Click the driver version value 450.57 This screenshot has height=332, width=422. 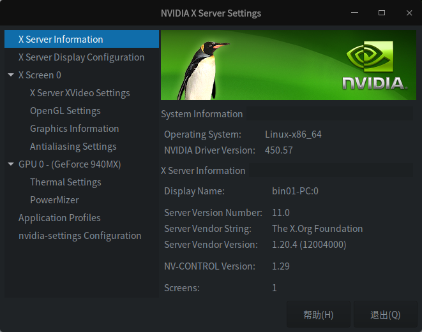pyautogui.click(x=278, y=150)
